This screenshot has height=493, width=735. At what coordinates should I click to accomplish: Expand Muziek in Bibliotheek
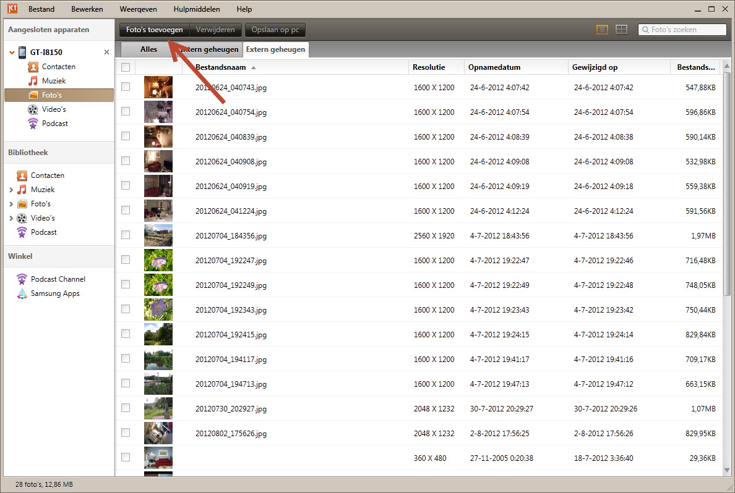pos(12,190)
